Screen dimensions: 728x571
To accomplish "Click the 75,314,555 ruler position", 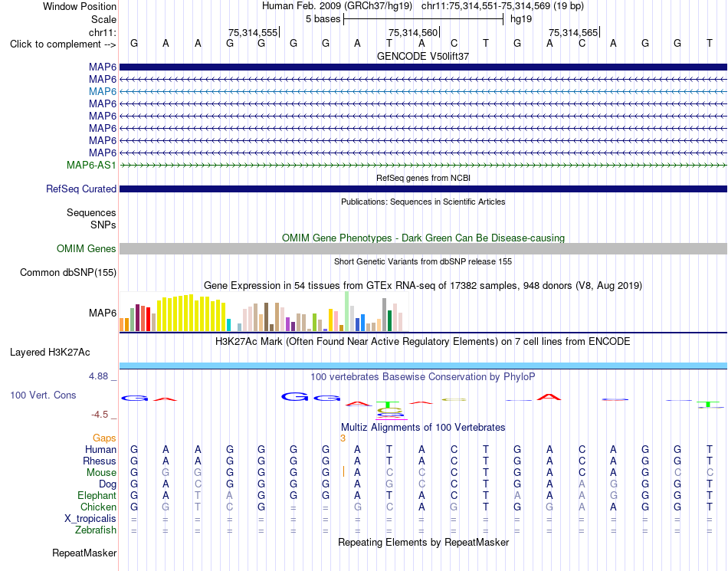I will click(x=253, y=32).
